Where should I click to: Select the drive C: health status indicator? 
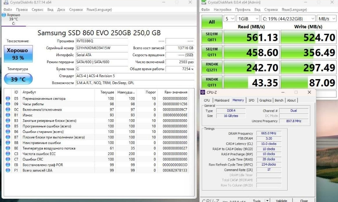[x=4, y=15]
